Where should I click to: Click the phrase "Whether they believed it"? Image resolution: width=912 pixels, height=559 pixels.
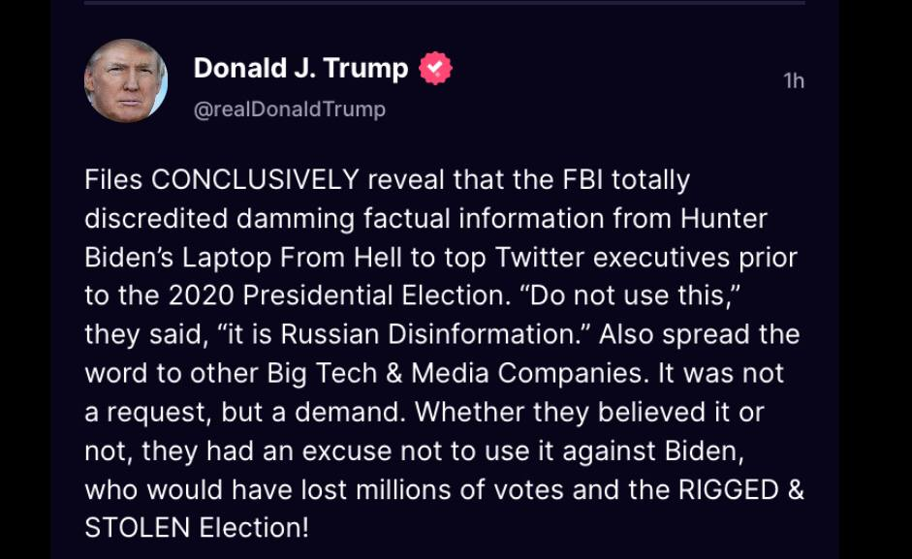pos(556,412)
